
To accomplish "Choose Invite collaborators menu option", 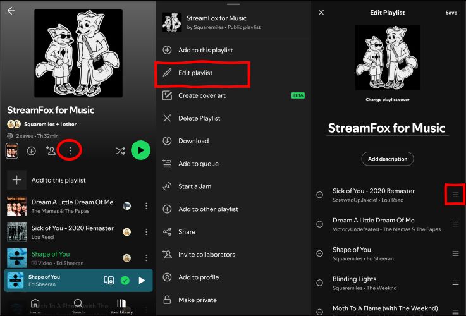I will point(233,255).
